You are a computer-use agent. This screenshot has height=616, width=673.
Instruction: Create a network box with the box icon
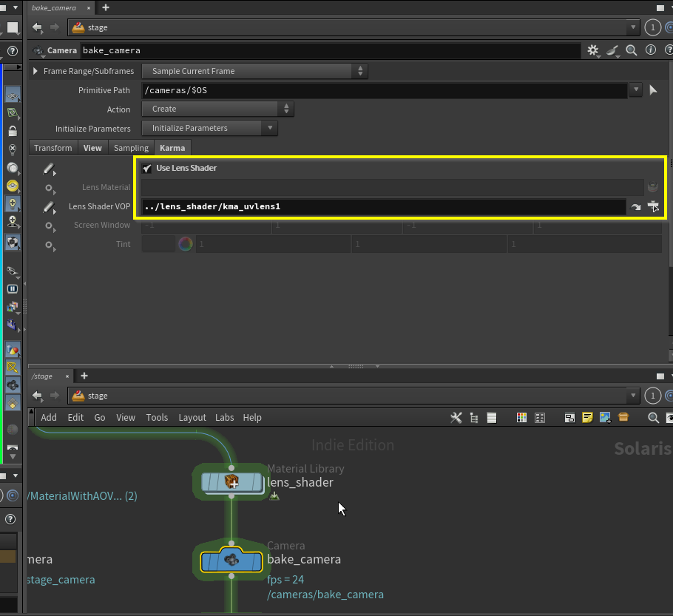(x=623, y=417)
